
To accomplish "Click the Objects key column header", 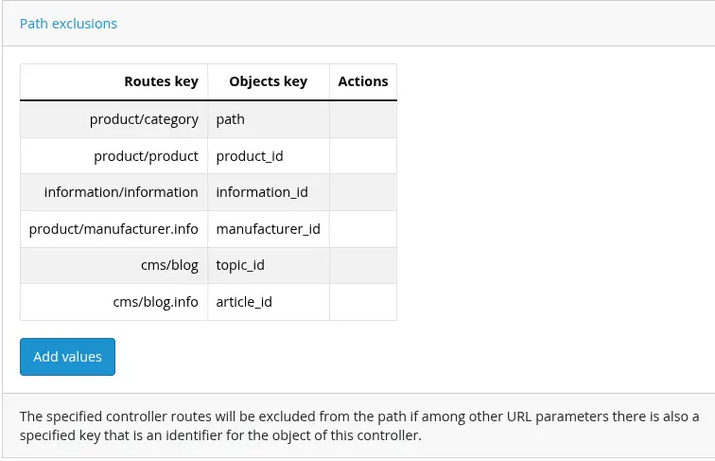I will pyautogui.click(x=268, y=81).
